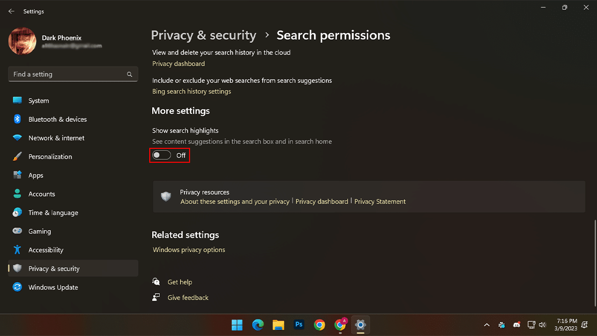Viewport: 597px width, 336px height.
Task: Click the Windows Update sync icon
Action: click(17, 287)
